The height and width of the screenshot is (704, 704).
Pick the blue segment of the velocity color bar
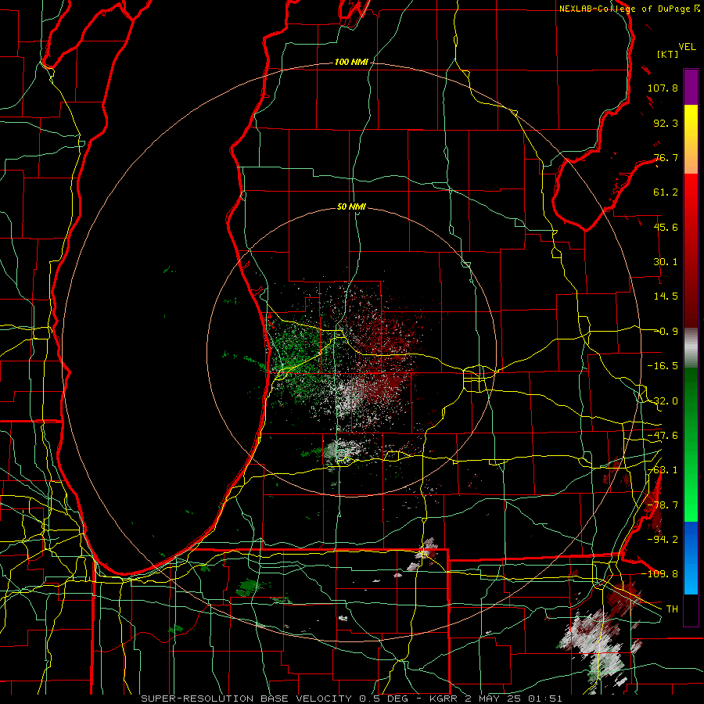[691, 558]
